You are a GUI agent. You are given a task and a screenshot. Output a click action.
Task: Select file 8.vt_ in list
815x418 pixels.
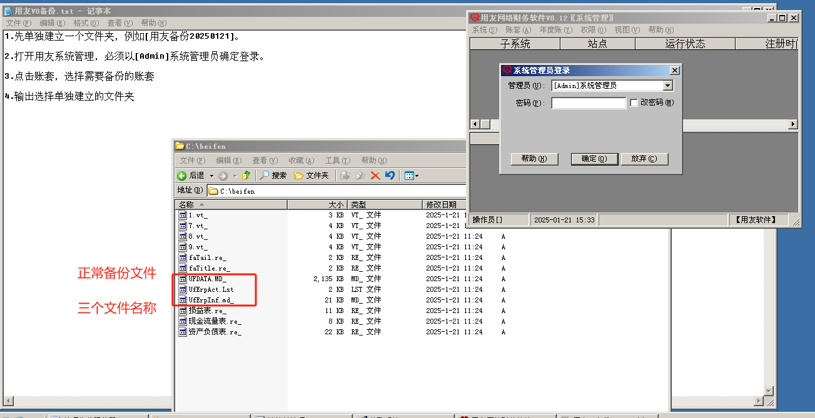click(x=198, y=236)
